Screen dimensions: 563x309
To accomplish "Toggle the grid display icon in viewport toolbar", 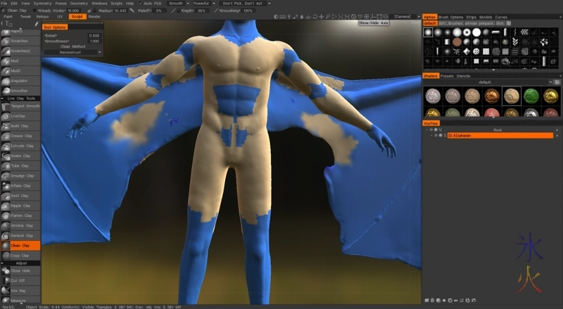I will point(367,16).
